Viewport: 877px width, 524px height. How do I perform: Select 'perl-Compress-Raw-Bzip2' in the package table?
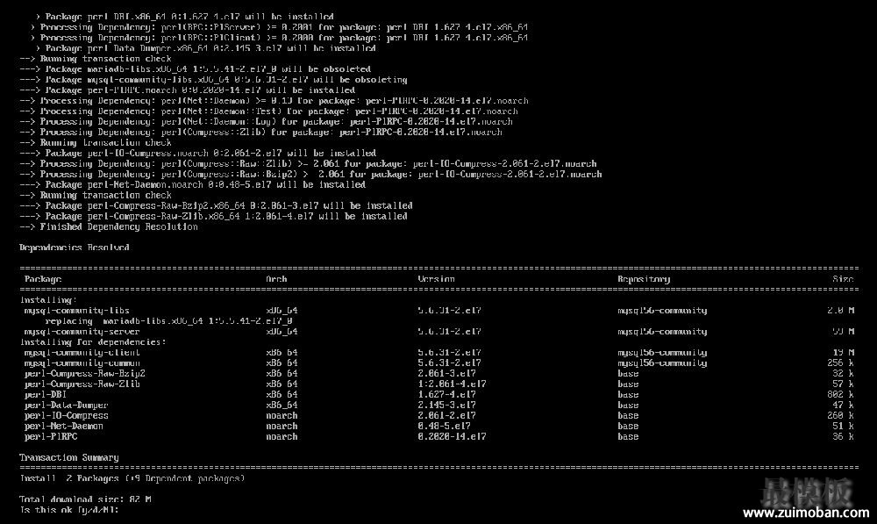tap(85, 373)
